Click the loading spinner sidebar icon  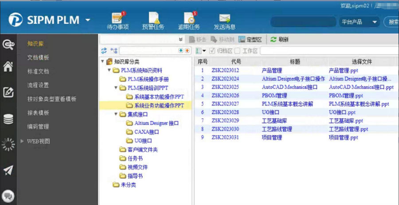click(8, 144)
